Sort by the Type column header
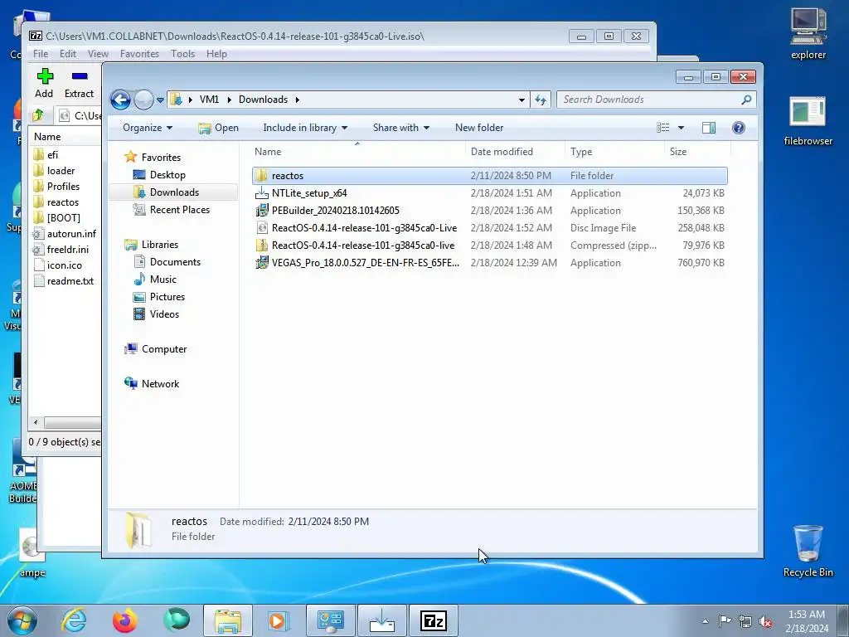 click(614, 152)
